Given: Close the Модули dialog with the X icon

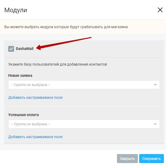Looking at the screenshot, I should 160,10.
